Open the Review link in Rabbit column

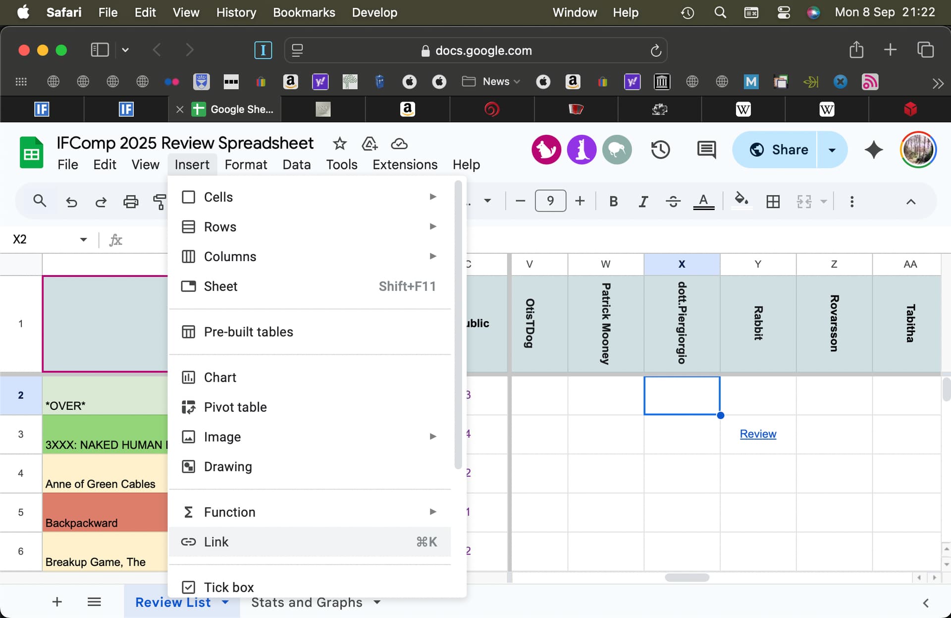[x=758, y=434]
